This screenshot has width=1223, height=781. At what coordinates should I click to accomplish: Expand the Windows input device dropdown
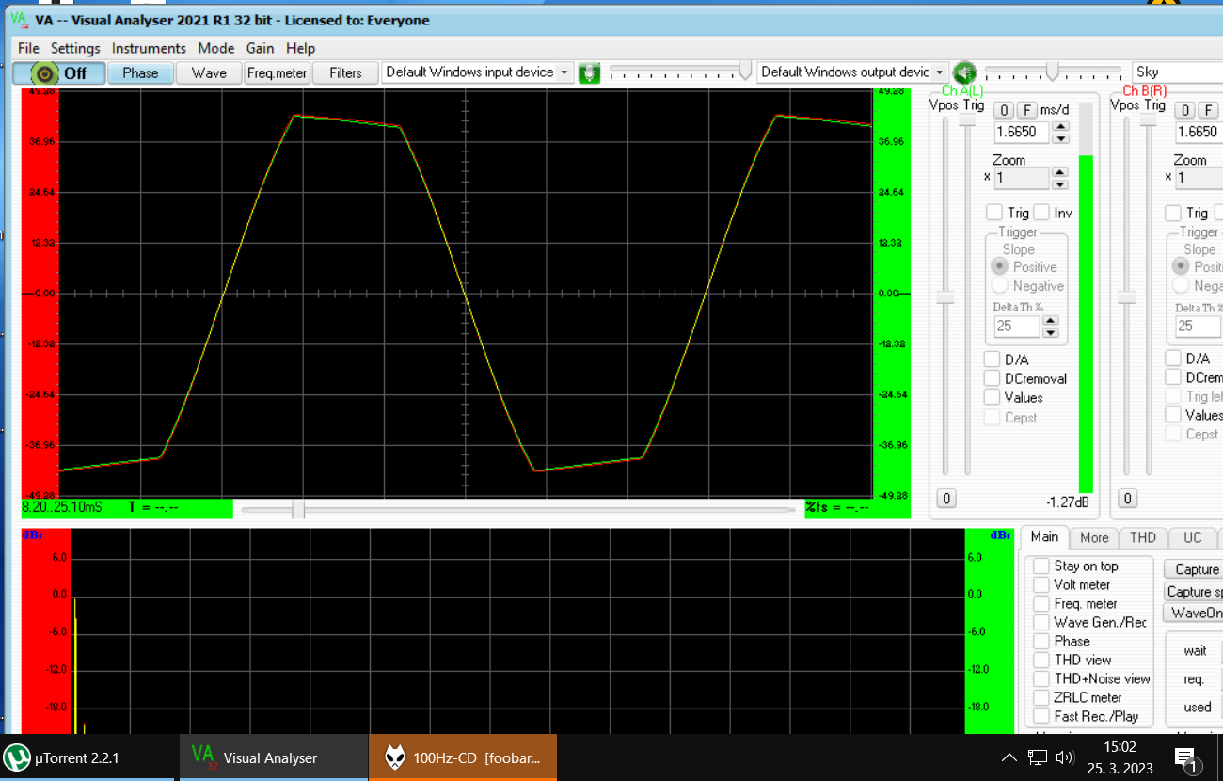pyautogui.click(x=564, y=72)
